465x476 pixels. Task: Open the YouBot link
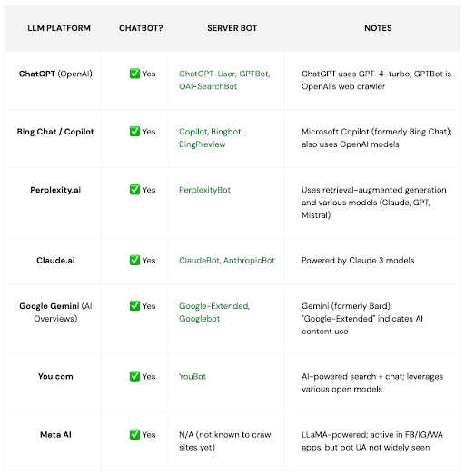[x=193, y=376]
